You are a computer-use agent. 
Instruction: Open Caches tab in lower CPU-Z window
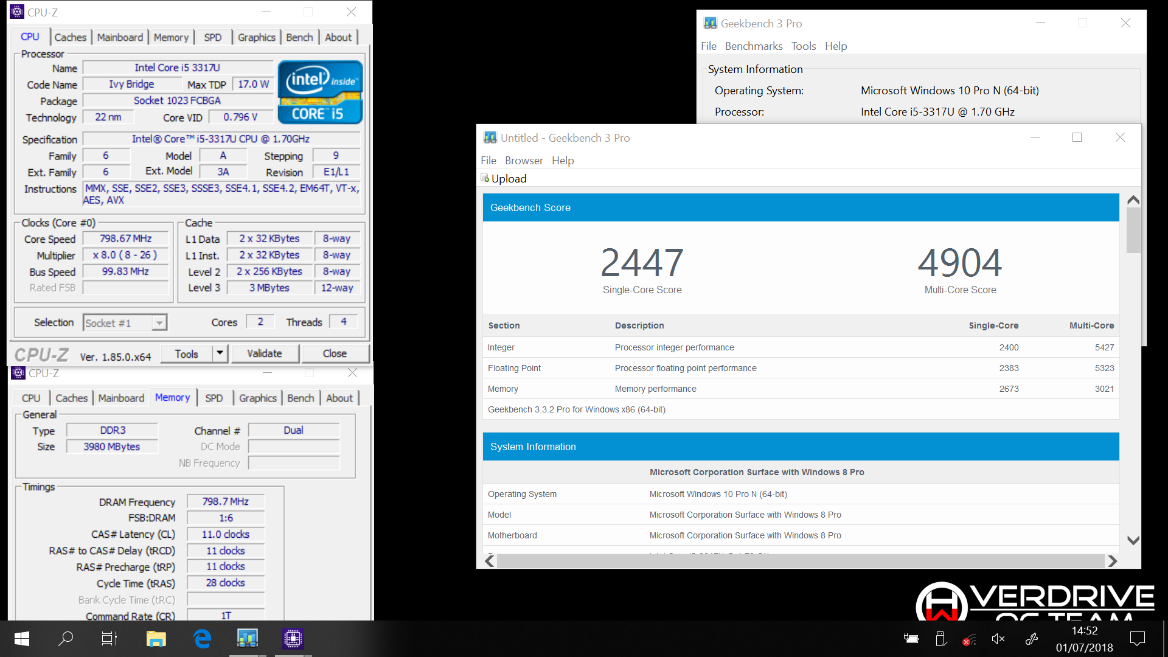coord(72,398)
